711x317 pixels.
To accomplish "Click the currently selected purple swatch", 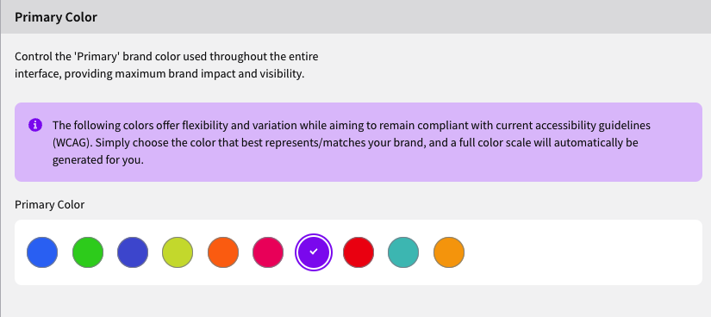I will (x=314, y=252).
